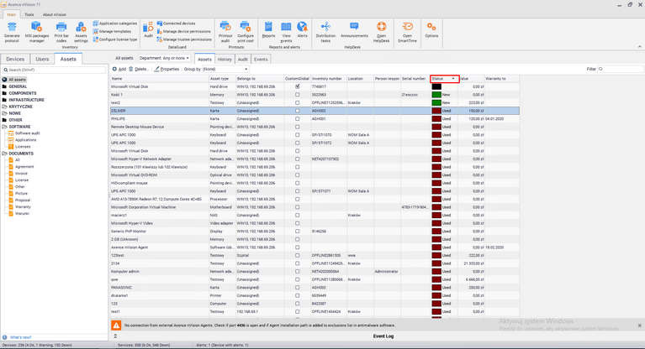The height and width of the screenshot is (349, 645).
Task: Switch to the History tab
Action: point(225,60)
